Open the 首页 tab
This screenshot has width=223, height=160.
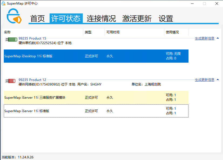37,19
